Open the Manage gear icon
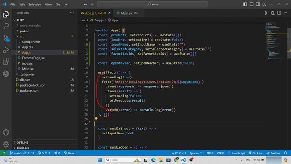Viewport: 291px width, 164px height. (6, 144)
